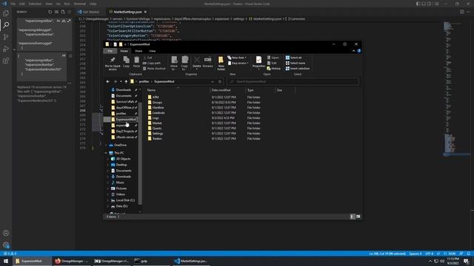Select the Traders folder in the file list
The image size is (474, 266).
click(x=157, y=138)
